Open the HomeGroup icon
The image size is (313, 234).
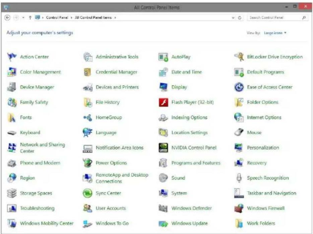click(87, 118)
